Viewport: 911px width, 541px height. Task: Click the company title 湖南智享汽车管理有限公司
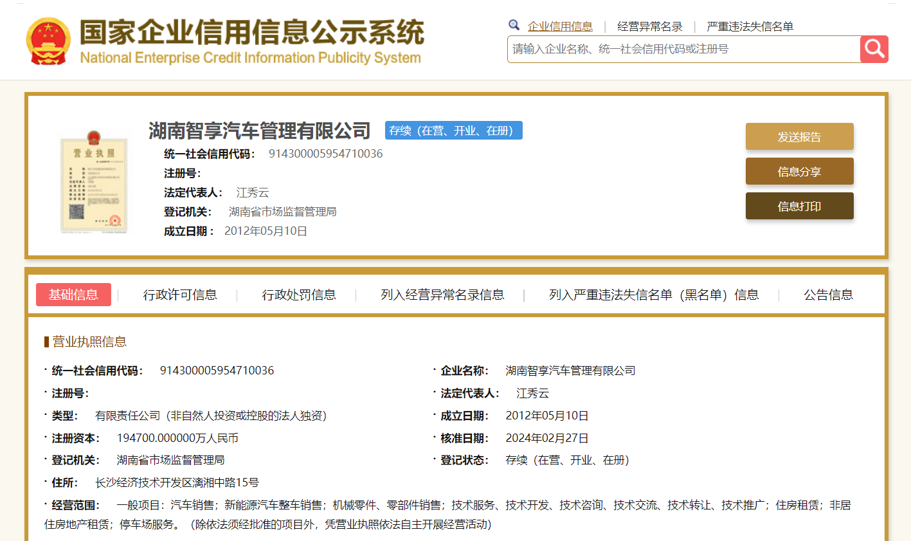pyautogui.click(x=260, y=131)
